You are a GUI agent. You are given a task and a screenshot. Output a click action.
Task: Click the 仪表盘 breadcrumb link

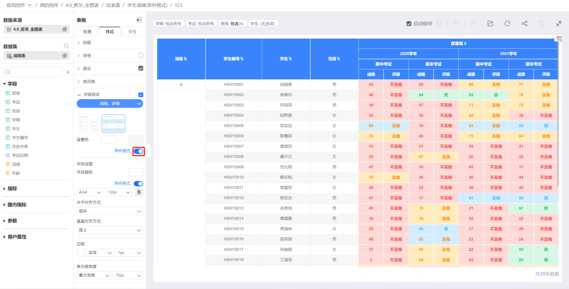(113, 5)
